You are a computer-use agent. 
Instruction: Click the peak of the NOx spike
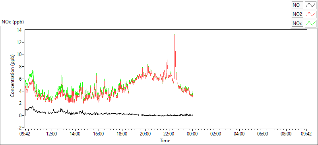[175, 32]
